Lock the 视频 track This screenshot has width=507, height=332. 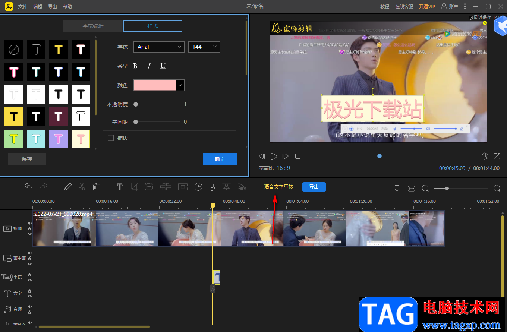tap(30, 228)
